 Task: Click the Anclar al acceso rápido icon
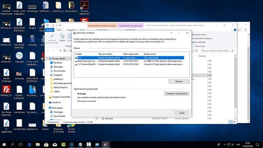(x=52, y=39)
